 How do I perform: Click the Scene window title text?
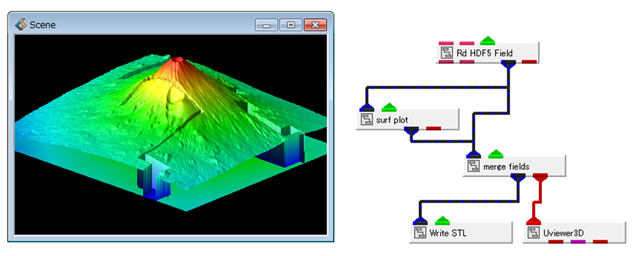tap(43, 25)
